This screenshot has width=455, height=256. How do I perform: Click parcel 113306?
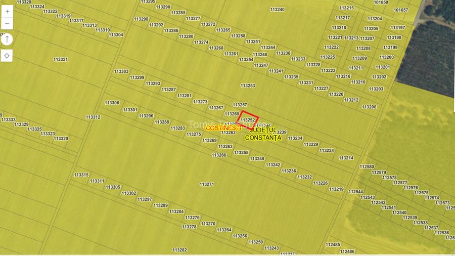[112, 103]
